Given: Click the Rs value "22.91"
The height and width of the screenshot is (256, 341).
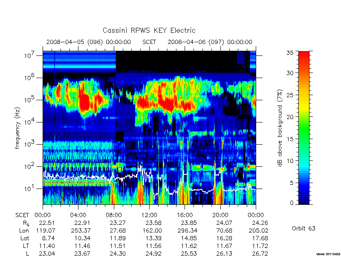Looking at the screenshot, I should pos(82,223).
